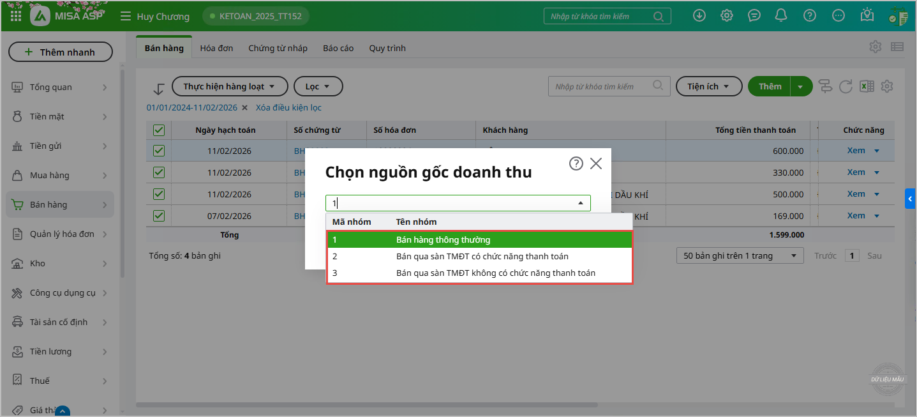917x417 pixels.
Task: Open table column settings gear
Action: point(886,86)
